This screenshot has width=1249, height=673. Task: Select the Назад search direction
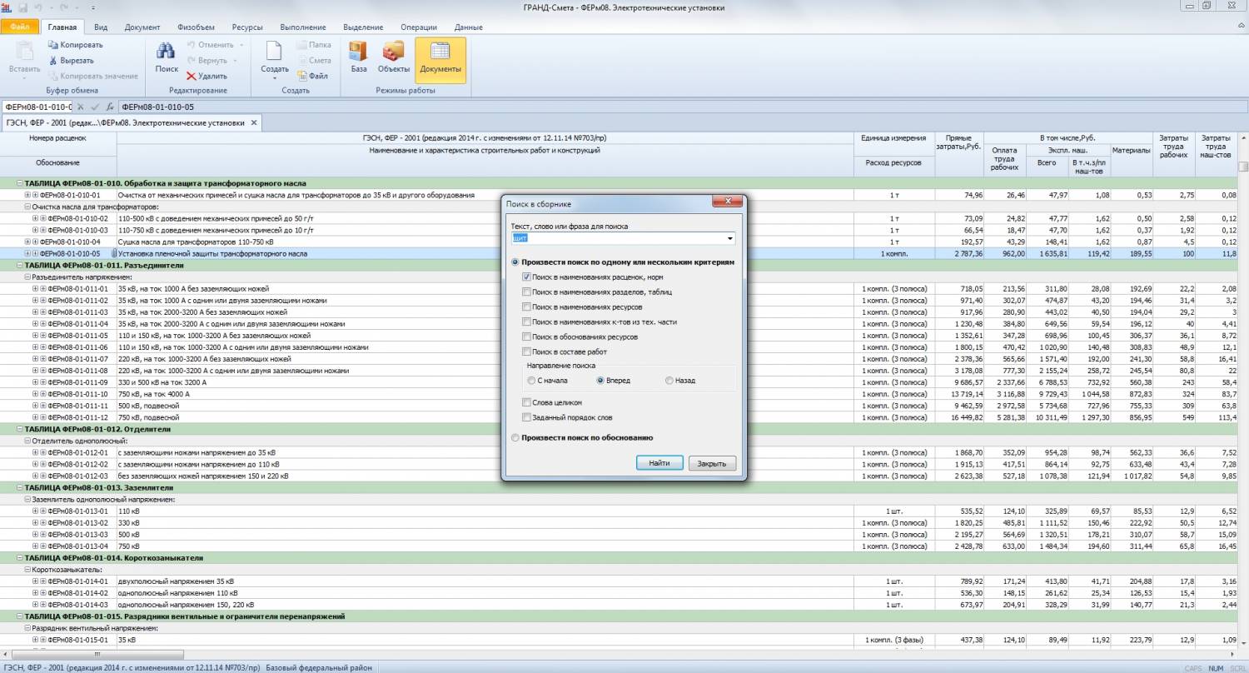(x=669, y=381)
